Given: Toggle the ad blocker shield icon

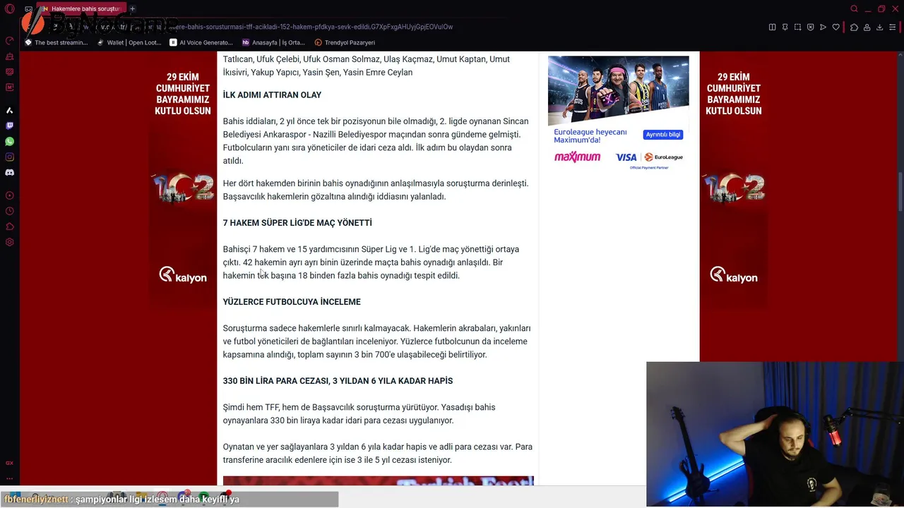Looking at the screenshot, I should click(810, 27).
